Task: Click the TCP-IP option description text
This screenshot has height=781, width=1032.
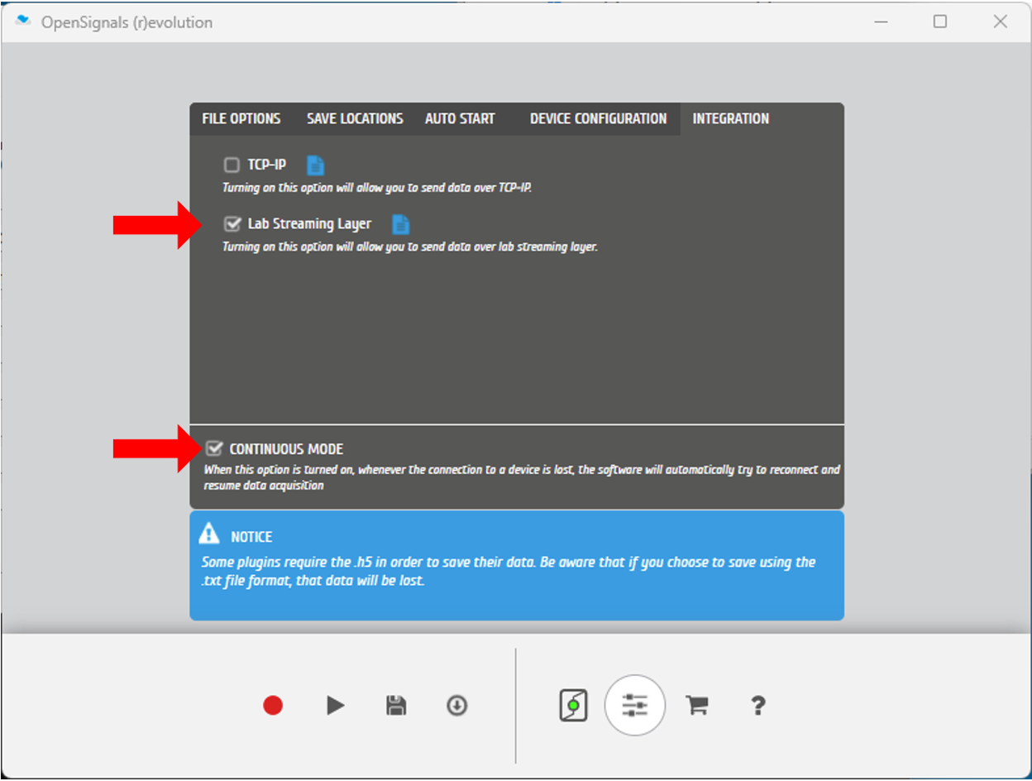Action: coord(377,188)
